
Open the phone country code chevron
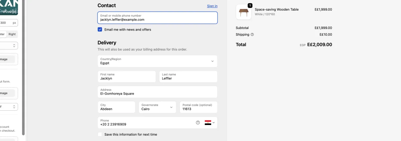[x=214, y=123]
